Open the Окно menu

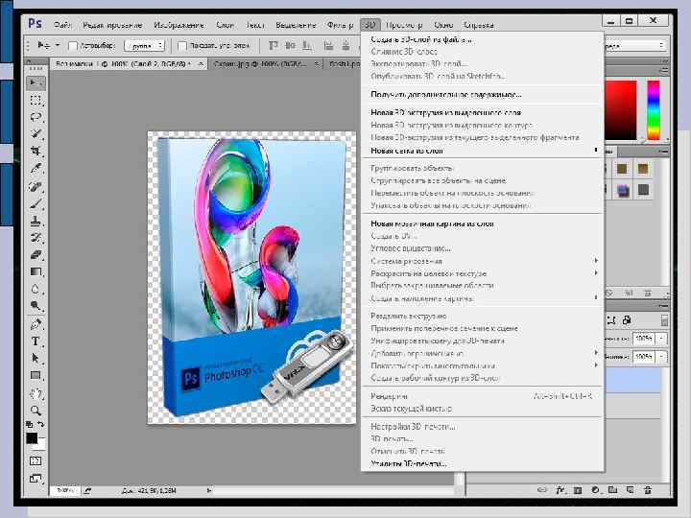(x=443, y=25)
